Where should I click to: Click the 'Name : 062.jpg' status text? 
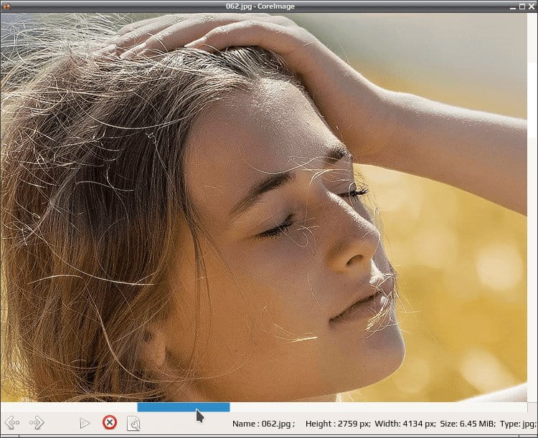tap(263, 424)
